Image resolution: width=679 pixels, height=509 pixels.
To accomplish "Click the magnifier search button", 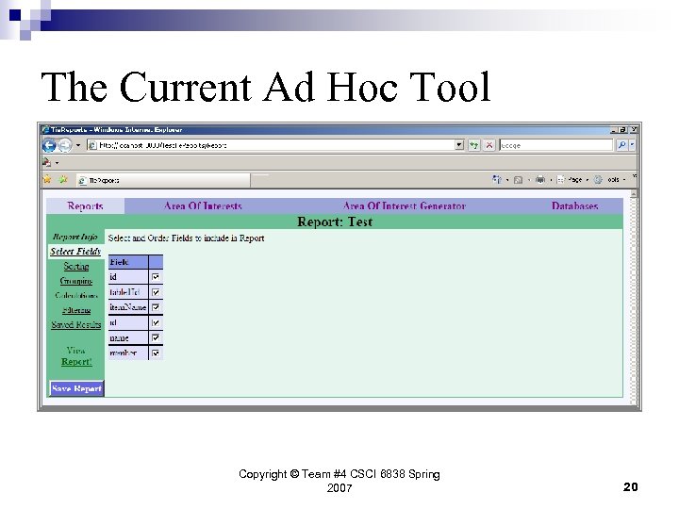I will tap(621, 145).
